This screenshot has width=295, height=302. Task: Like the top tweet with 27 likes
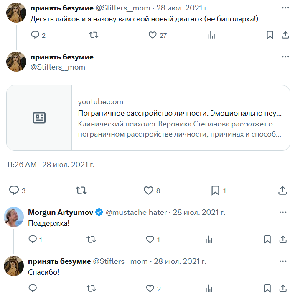tap(153, 35)
